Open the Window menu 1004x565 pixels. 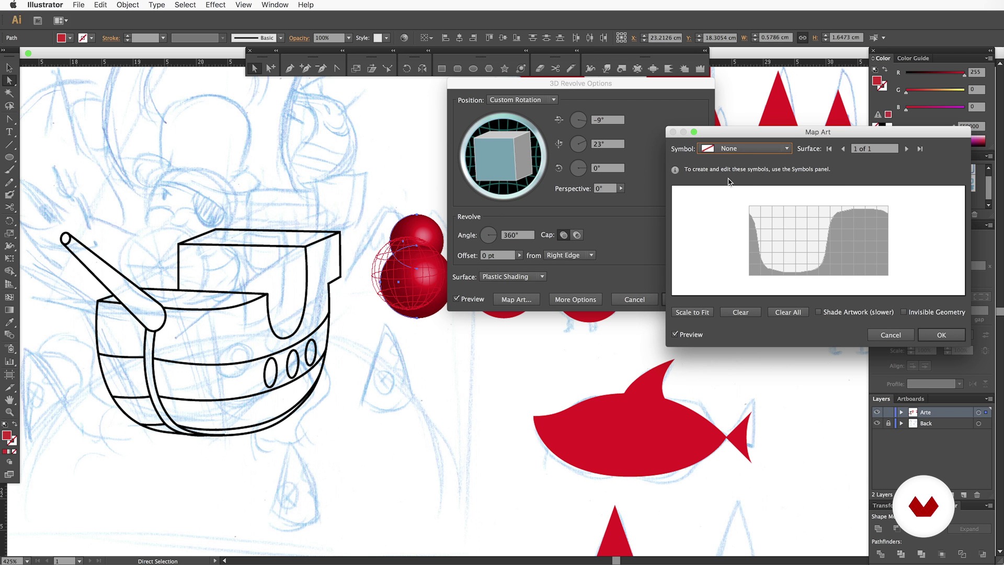click(275, 5)
